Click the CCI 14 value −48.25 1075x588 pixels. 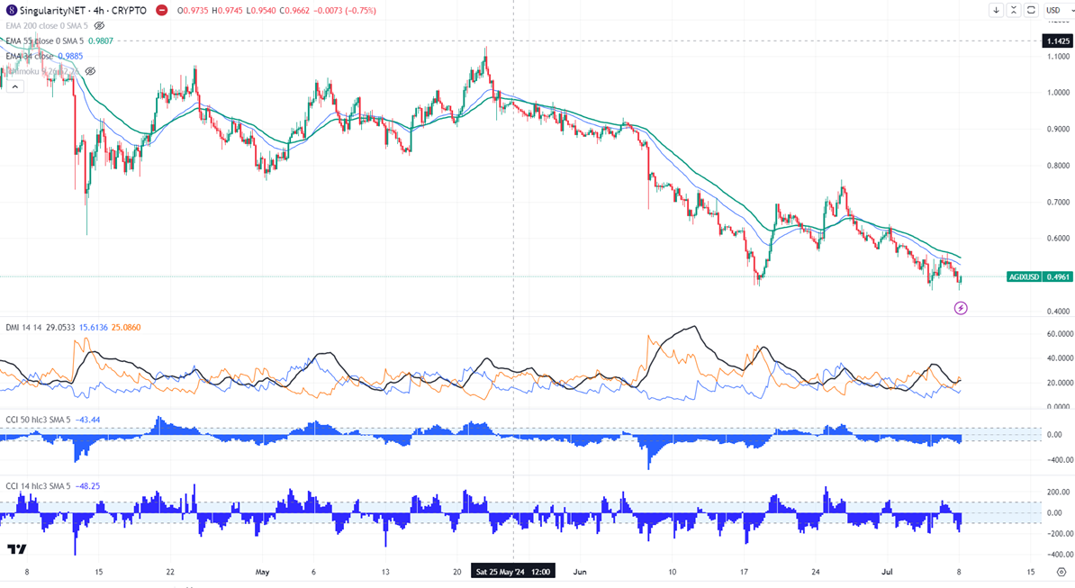pos(87,486)
